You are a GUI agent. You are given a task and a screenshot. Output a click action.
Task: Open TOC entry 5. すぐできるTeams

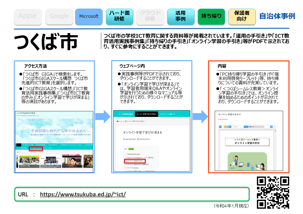132,168
